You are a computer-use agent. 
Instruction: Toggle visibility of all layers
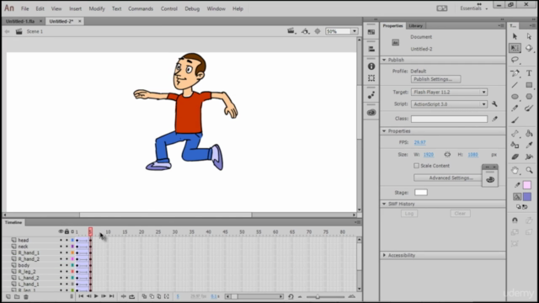point(61,231)
